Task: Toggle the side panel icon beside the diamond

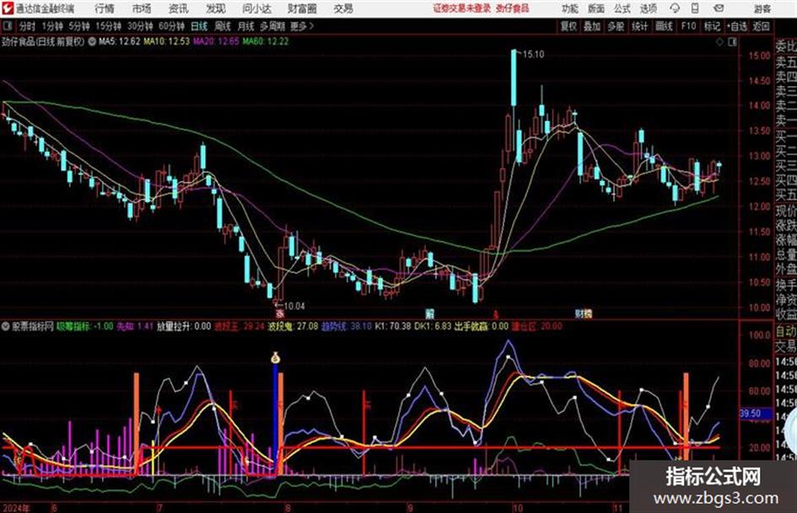Action: 732,42
